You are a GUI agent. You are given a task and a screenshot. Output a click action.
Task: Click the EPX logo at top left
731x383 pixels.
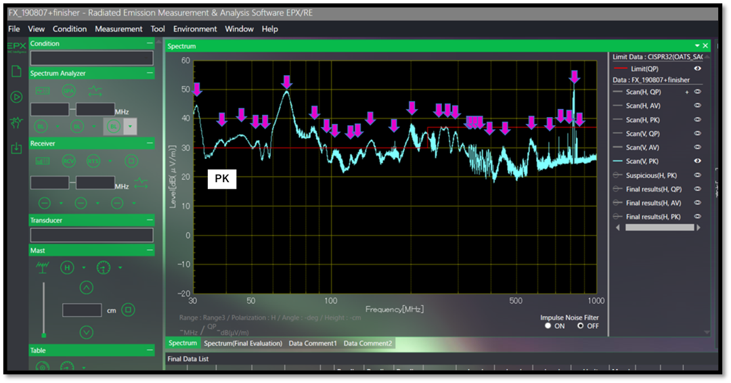pyautogui.click(x=16, y=47)
